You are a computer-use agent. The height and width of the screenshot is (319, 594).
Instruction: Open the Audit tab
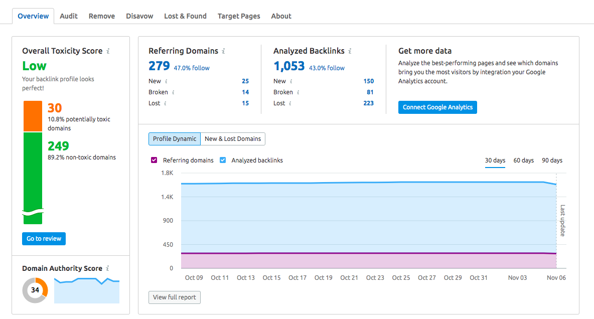69,16
